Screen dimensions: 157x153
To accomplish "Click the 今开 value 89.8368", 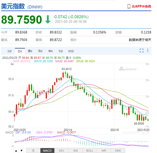I will point(21,32).
